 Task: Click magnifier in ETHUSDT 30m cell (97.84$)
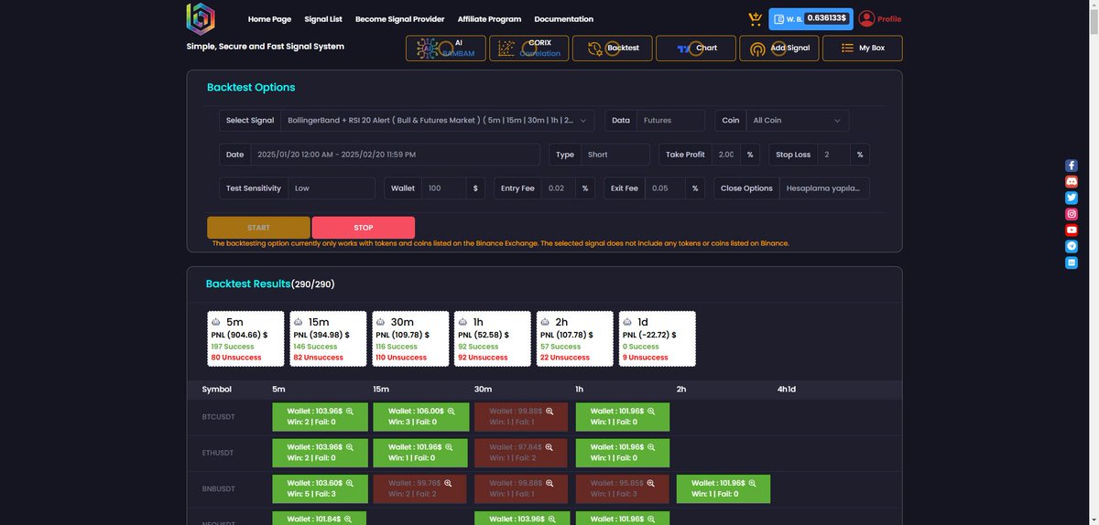coord(549,447)
